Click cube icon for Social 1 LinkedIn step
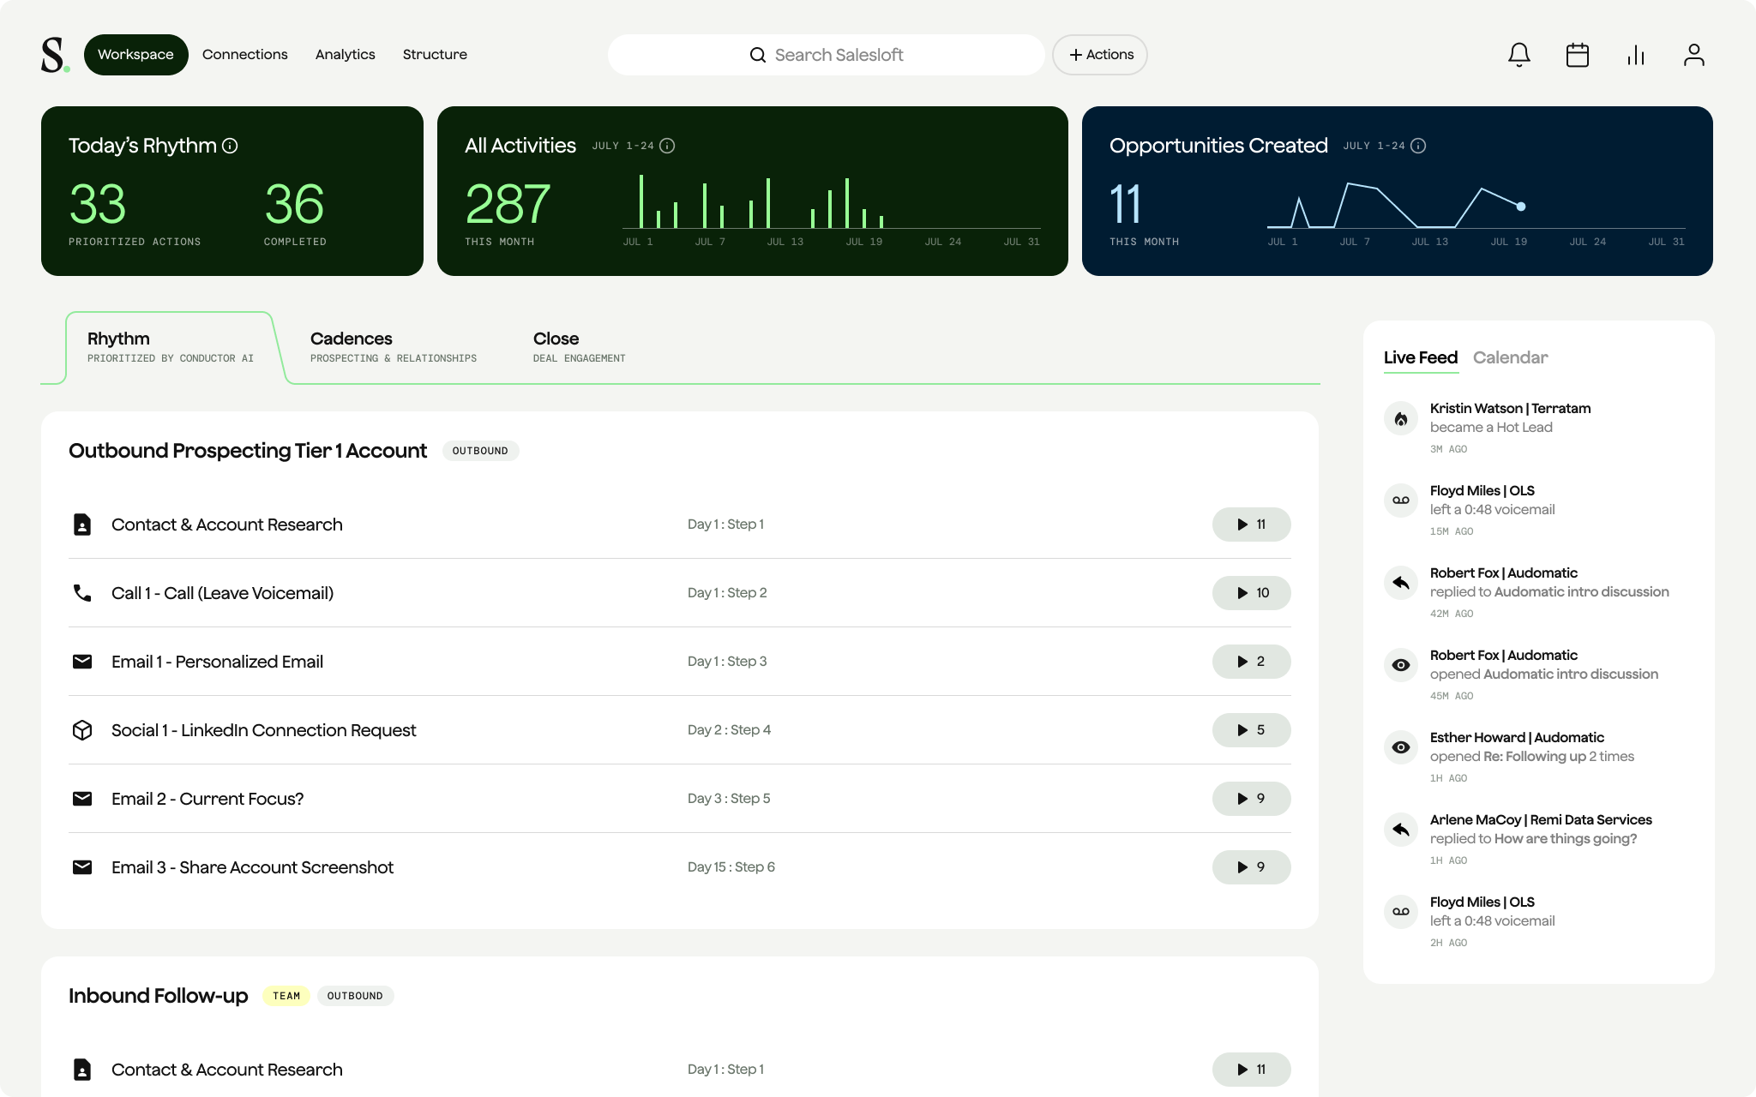The height and width of the screenshot is (1097, 1756). tap(82, 730)
